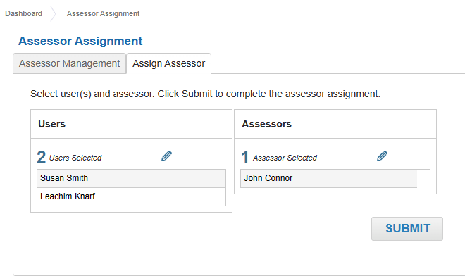Viewport: 465px width, 276px height.
Task: Click the edit pencil for selected users
Action: click(x=167, y=156)
